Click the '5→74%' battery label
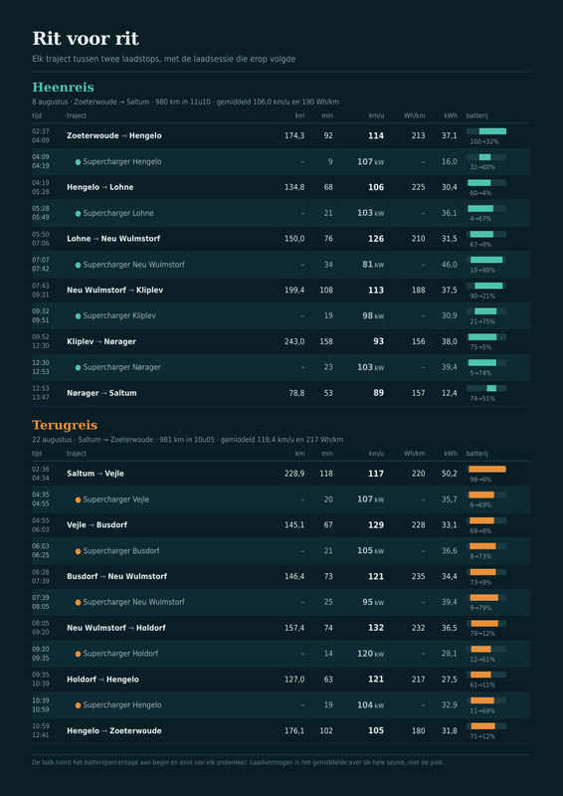Screen dimensions: 563x796 480,373
